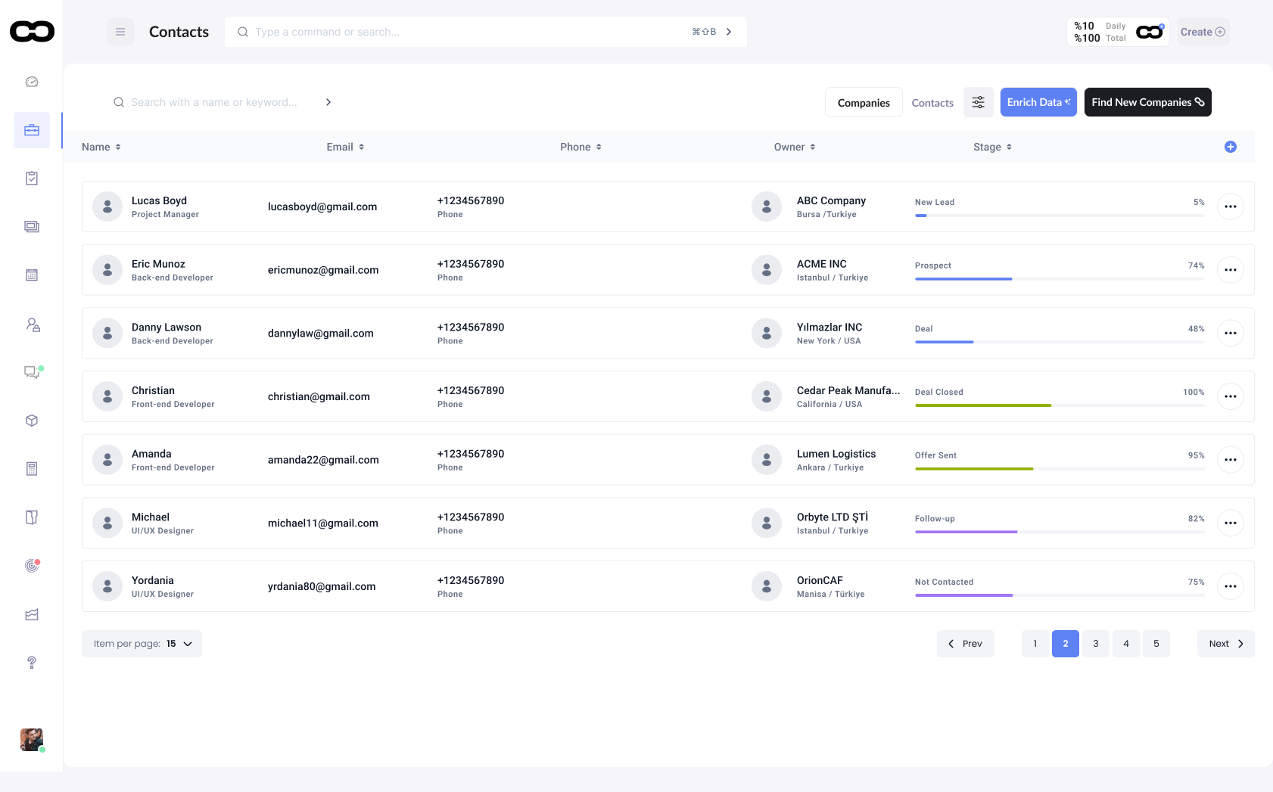Sort by the Name column header
Image resolution: width=1273 pixels, height=792 pixels.
(x=101, y=147)
